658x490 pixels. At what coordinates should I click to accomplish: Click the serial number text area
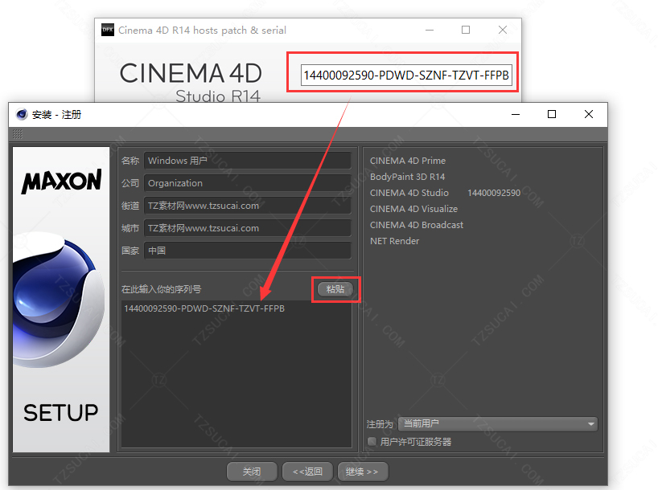[x=236, y=374]
